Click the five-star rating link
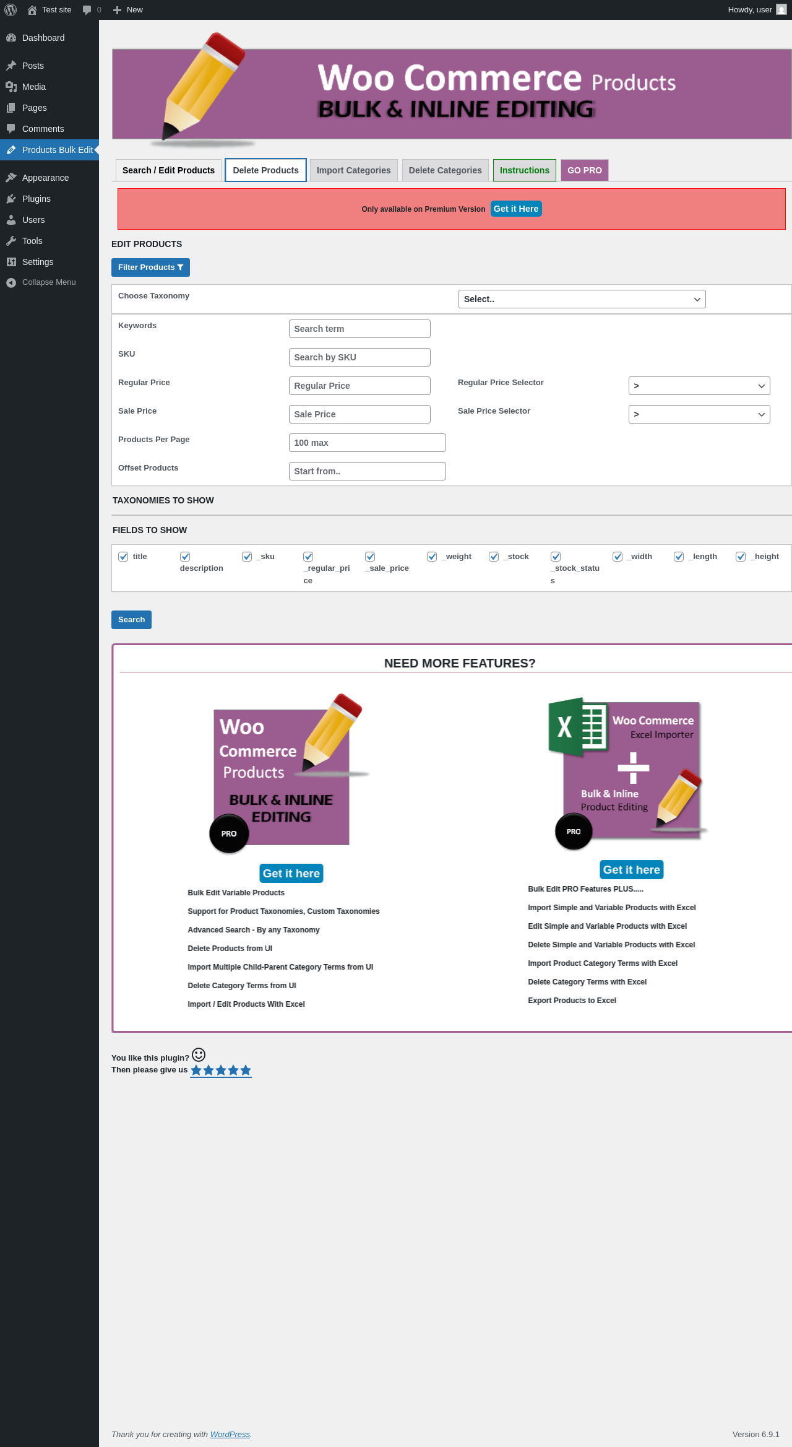 pos(221,1071)
